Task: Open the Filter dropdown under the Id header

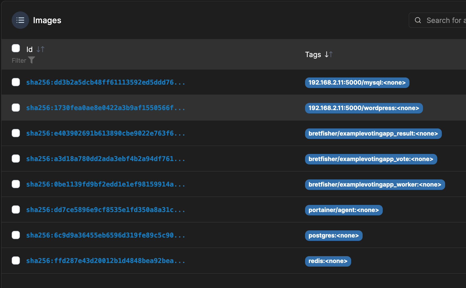Action: tap(31, 60)
